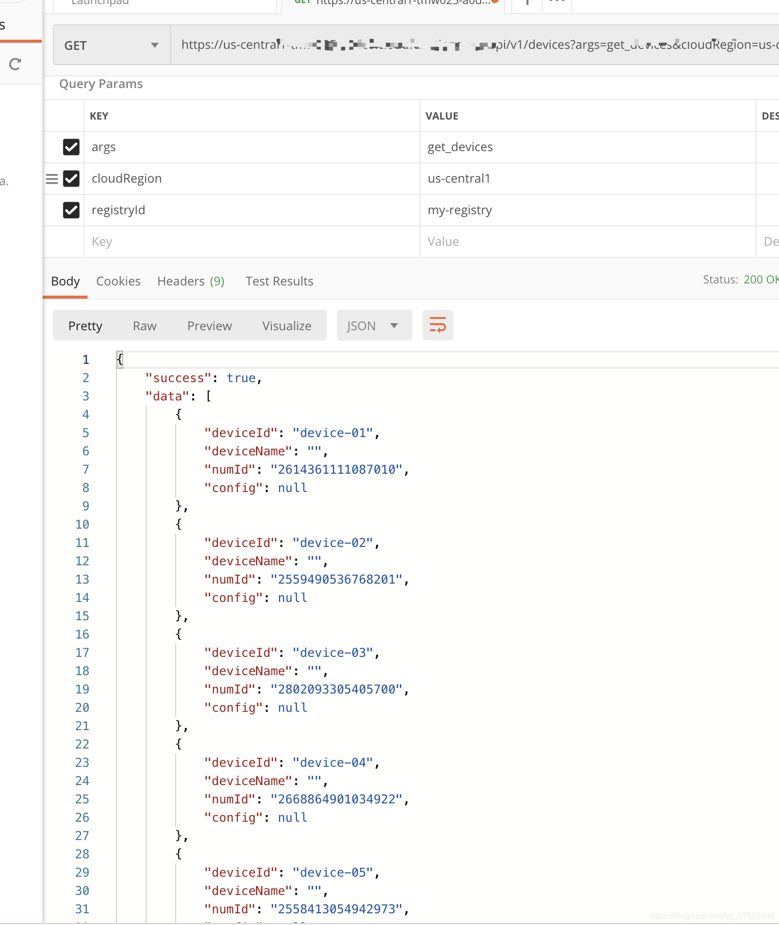Edit the us-central1 value cell
Image resolution: width=779 pixels, height=925 pixels.
point(588,179)
